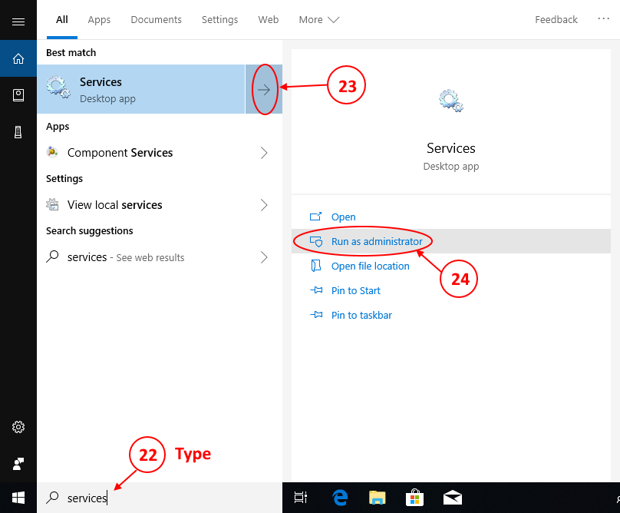This screenshot has height=513, width=620.
Task: Click the magnifier icon in the search box
Action: [x=53, y=497]
